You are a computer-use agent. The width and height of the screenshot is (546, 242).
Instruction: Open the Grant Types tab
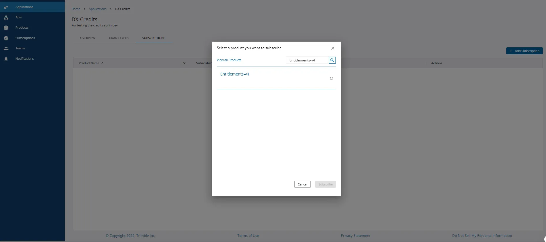point(119,38)
